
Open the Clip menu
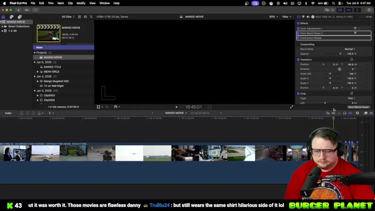click(70, 3)
